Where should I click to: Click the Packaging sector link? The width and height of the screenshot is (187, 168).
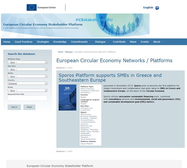click(84, 130)
